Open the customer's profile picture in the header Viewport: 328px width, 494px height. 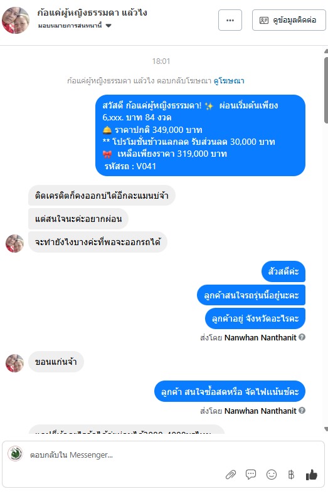pos(16,20)
